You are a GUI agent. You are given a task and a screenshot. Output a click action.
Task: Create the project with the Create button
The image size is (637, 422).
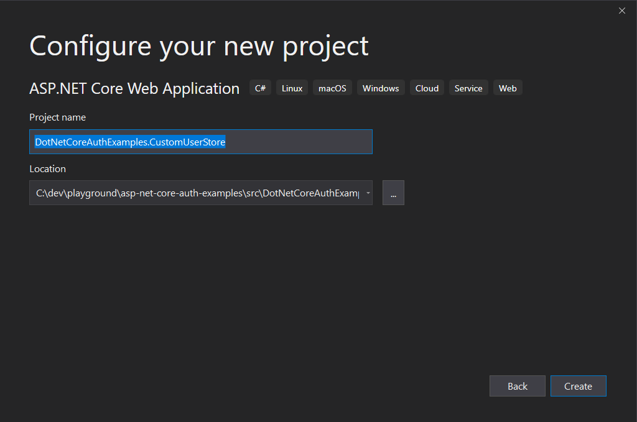[578, 386]
